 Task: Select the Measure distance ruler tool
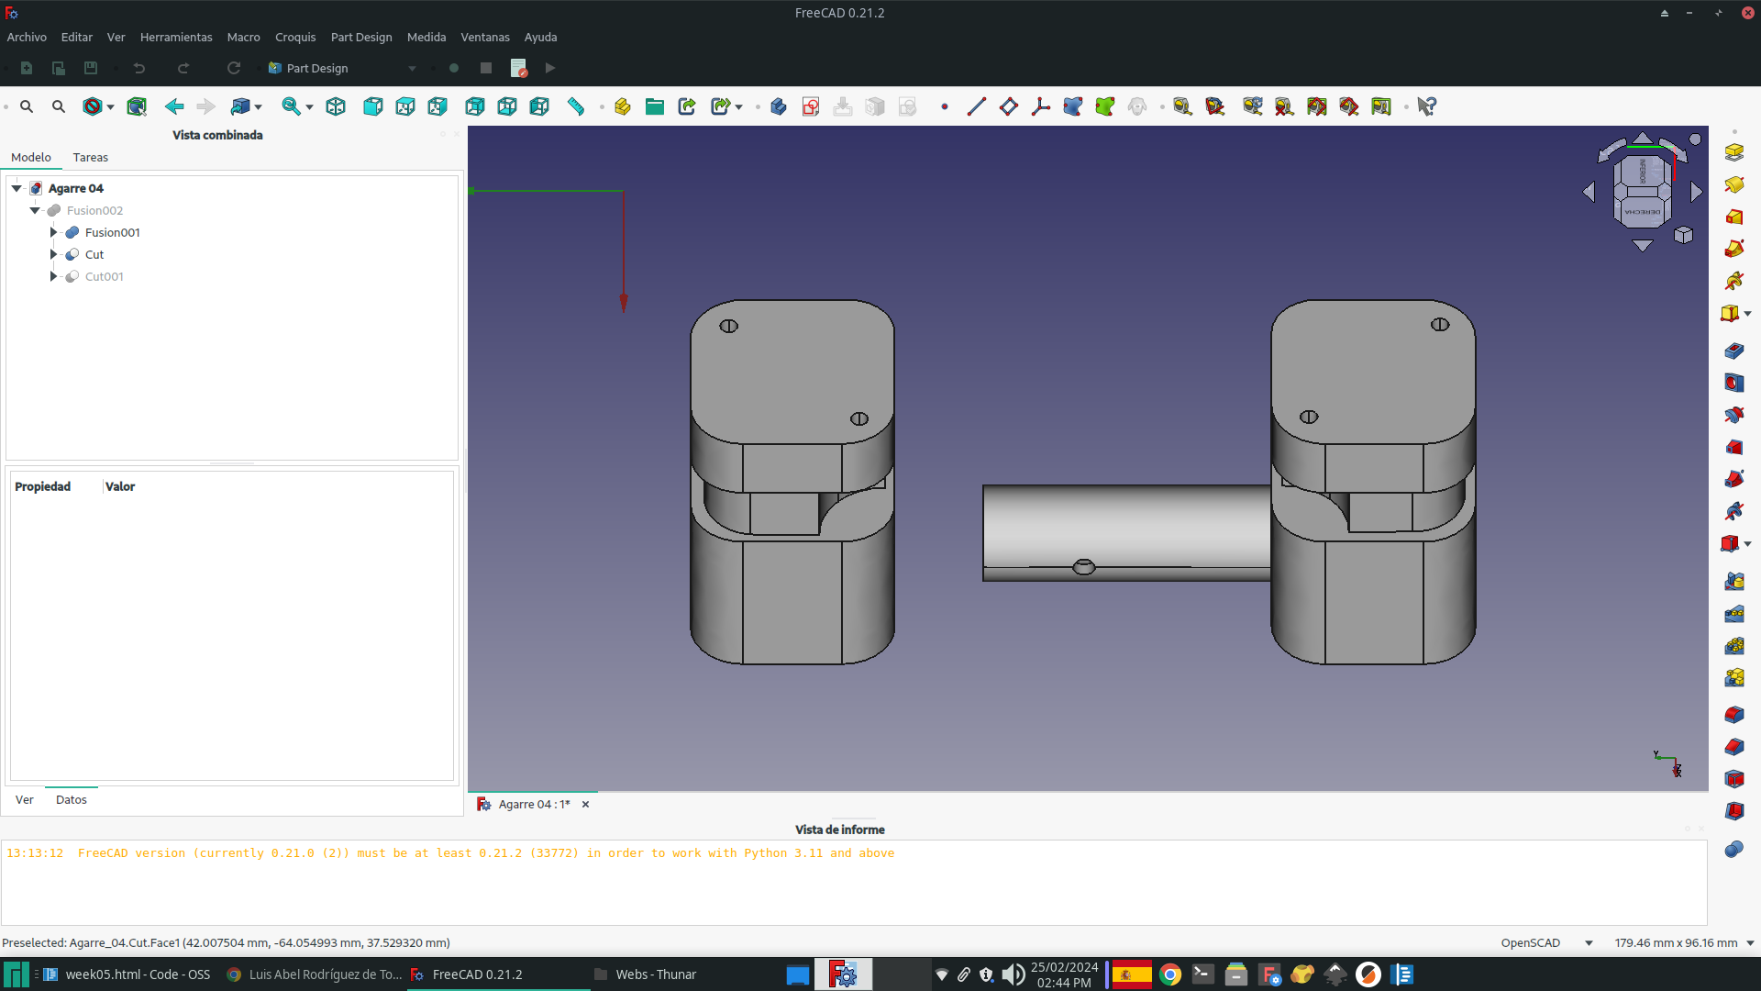click(576, 106)
